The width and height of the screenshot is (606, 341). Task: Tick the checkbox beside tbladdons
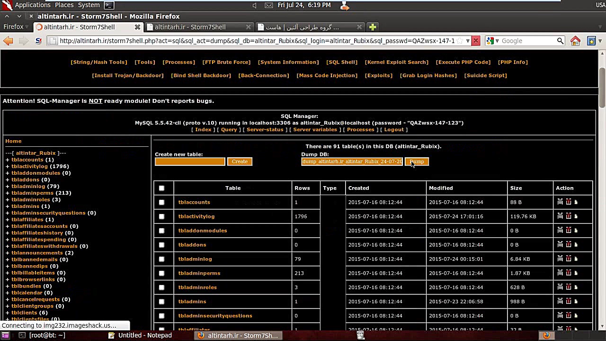(x=161, y=245)
